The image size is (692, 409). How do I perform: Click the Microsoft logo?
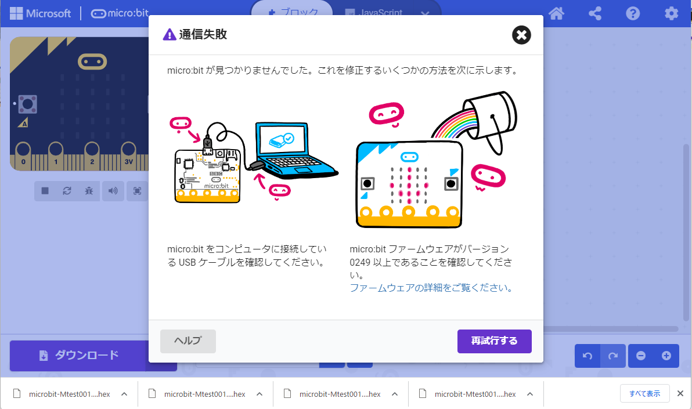(40, 13)
